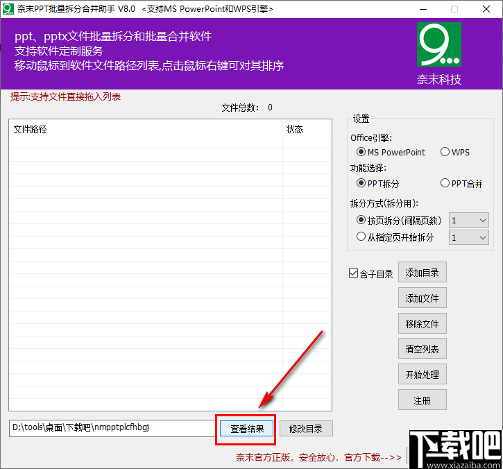Click the 清空列表 button

click(x=422, y=349)
